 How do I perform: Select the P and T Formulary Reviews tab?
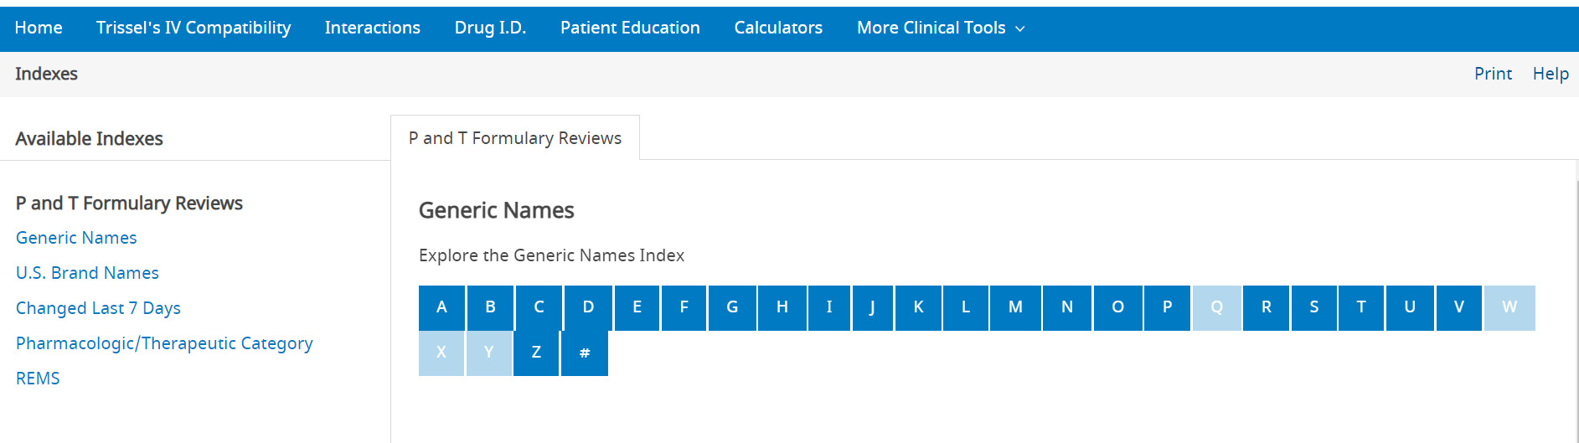tap(515, 138)
